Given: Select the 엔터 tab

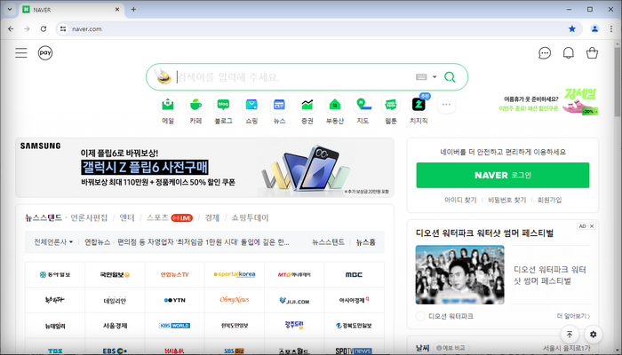Looking at the screenshot, I should [127, 217].
